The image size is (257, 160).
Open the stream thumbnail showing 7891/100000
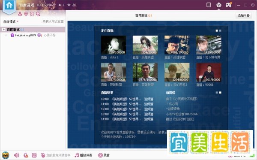click(x=177, y=45)
